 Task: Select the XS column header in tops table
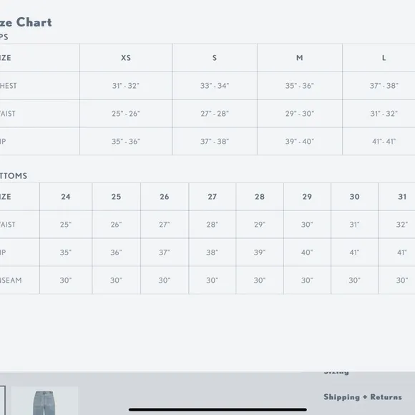(x=126, y=58)
